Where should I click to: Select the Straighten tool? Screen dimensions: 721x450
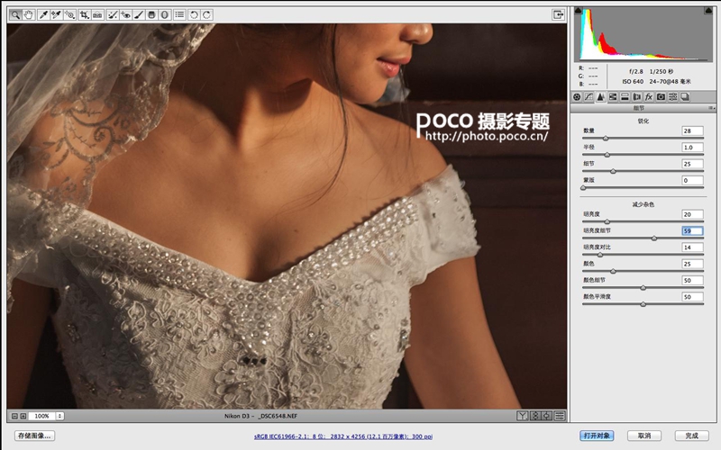coord(97,14)
